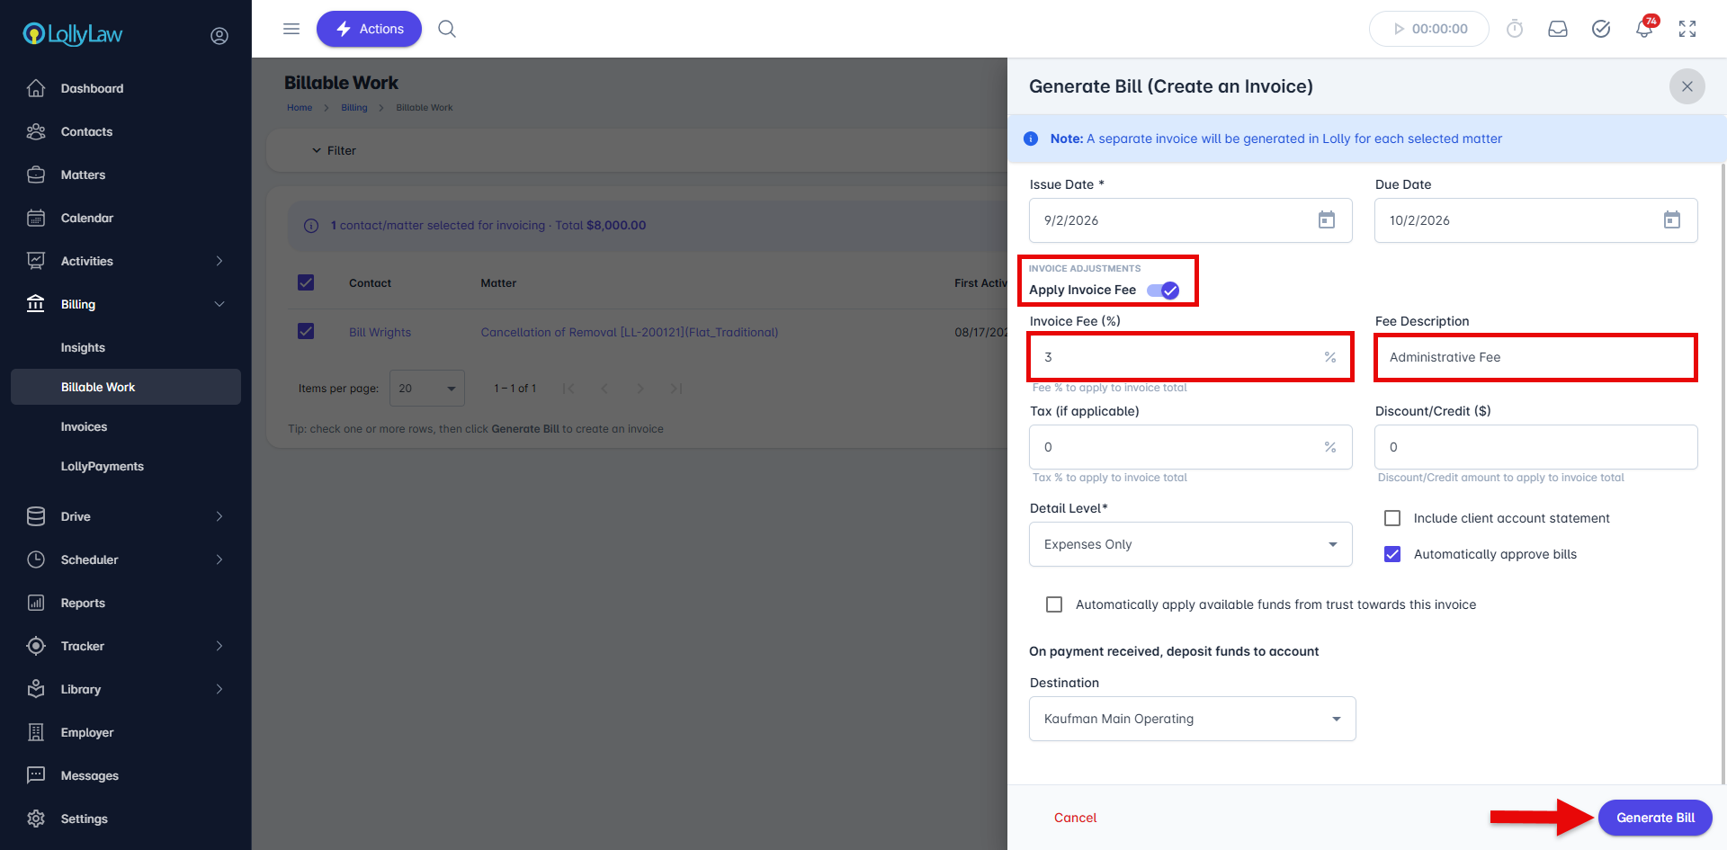Expand the Drive sidebar menu
The height and width of the screenshot is (850, 1727).
[x=126, y=516]
